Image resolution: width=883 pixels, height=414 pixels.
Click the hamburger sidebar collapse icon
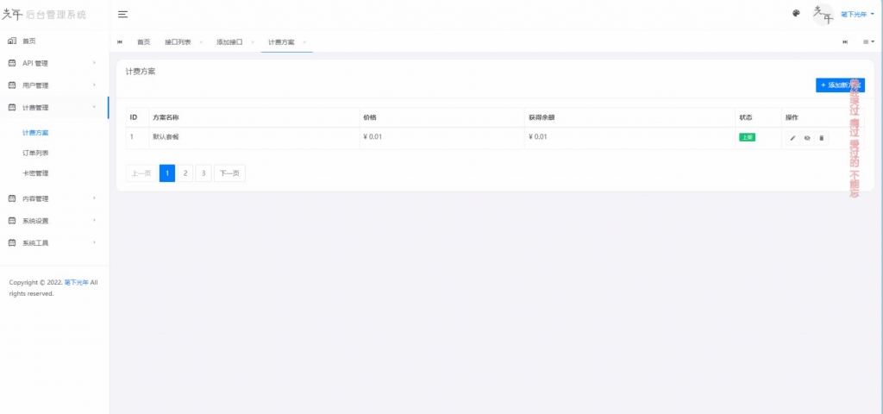point(122,15)
